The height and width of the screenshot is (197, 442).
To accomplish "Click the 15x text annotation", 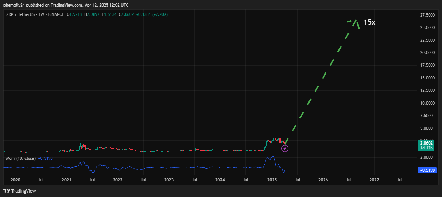I will (369, 22).
